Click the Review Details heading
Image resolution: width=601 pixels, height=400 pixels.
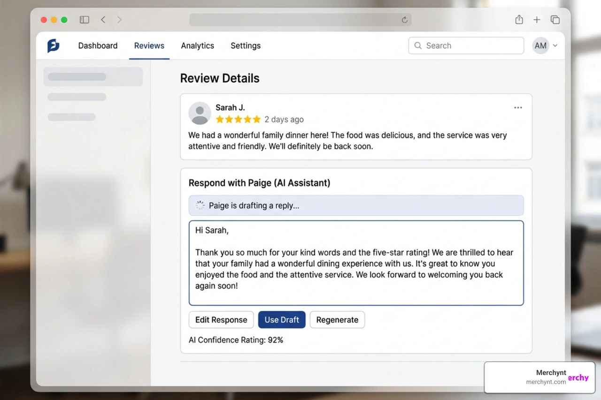220,78
